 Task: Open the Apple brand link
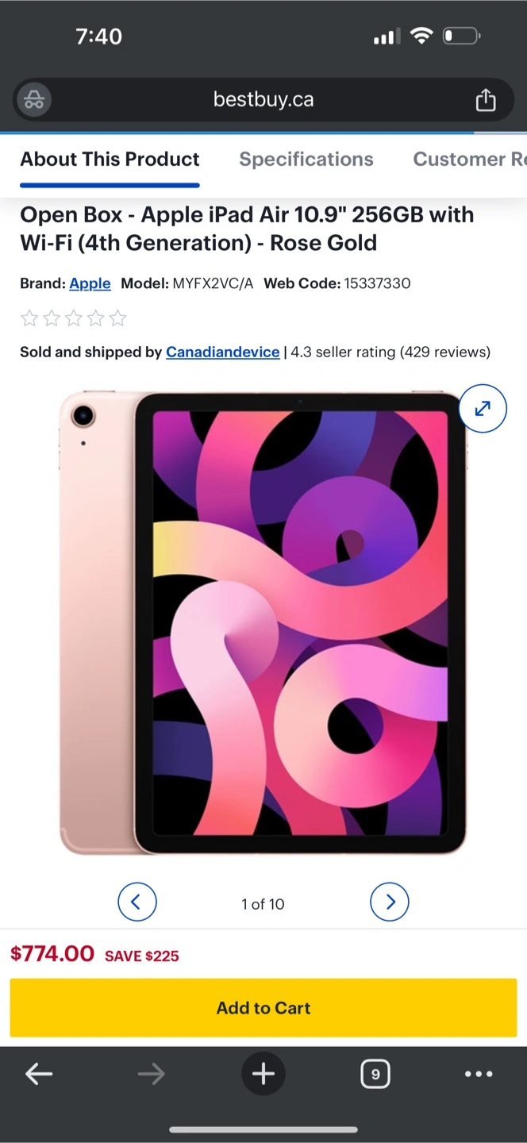90,283
